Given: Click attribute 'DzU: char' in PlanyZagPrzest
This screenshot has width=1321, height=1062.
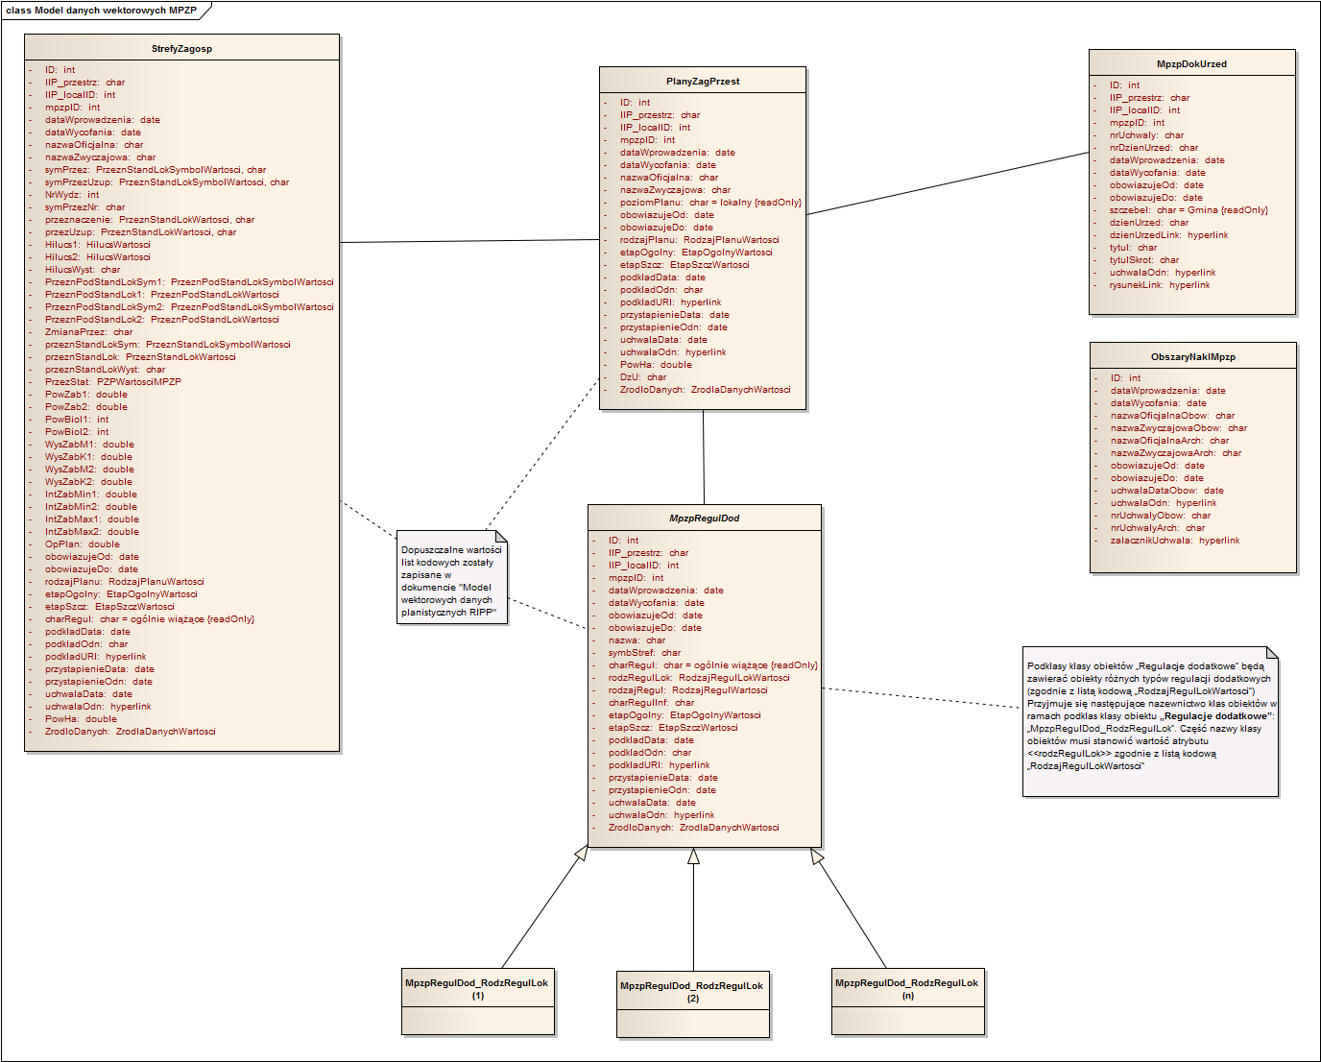Looking at the screenshot, I should [643, 377].
